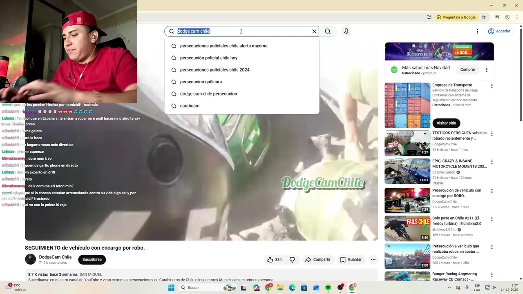Open the Chrome profile avatar icon

click(507, 17)
